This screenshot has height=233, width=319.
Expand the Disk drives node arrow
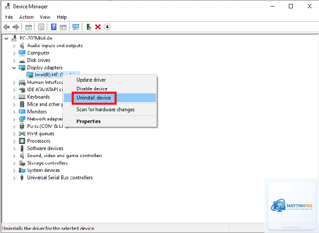(x=14, y=61)
